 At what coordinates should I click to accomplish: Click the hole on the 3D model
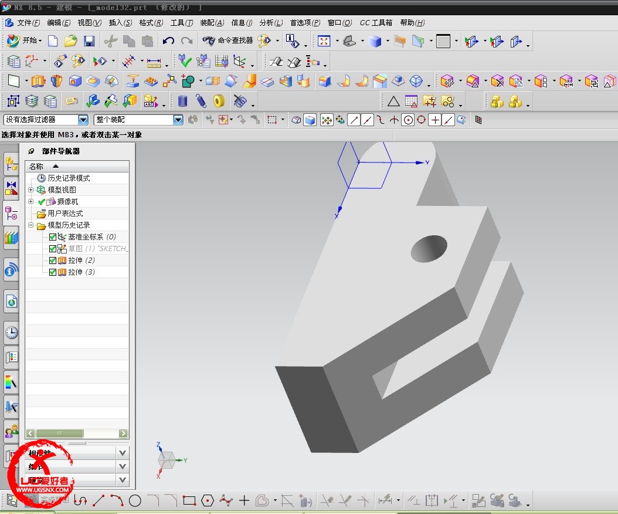point(429,249)
